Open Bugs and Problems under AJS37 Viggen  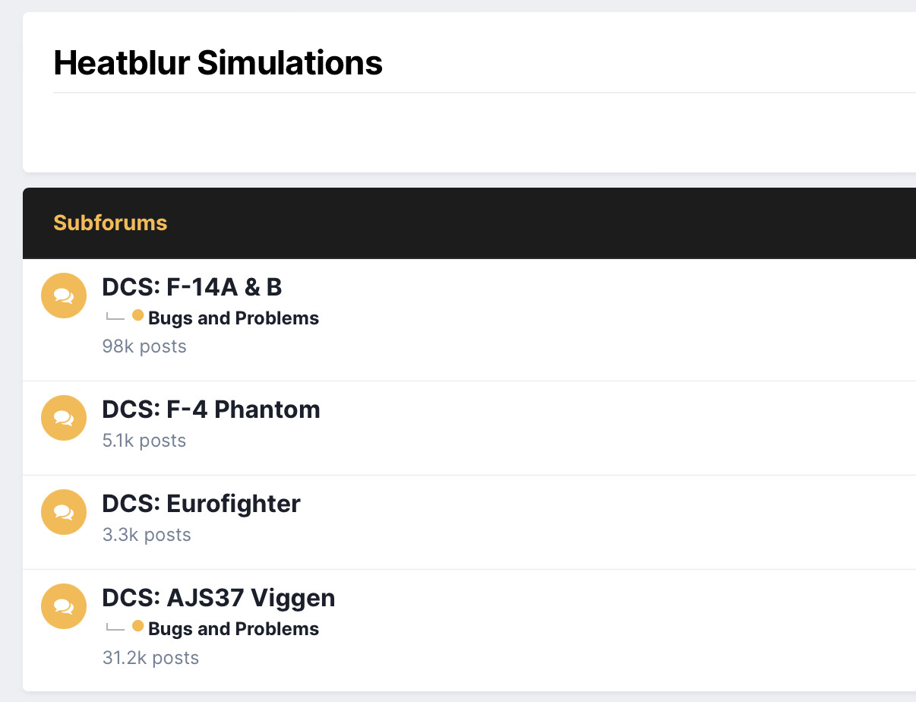(233, 629)
